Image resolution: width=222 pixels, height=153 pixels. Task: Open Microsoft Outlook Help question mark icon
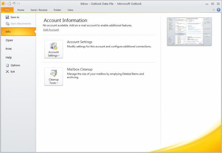tap(219, 10)
